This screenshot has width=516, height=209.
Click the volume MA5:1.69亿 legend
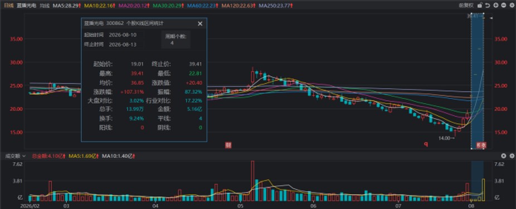(84, 156)
